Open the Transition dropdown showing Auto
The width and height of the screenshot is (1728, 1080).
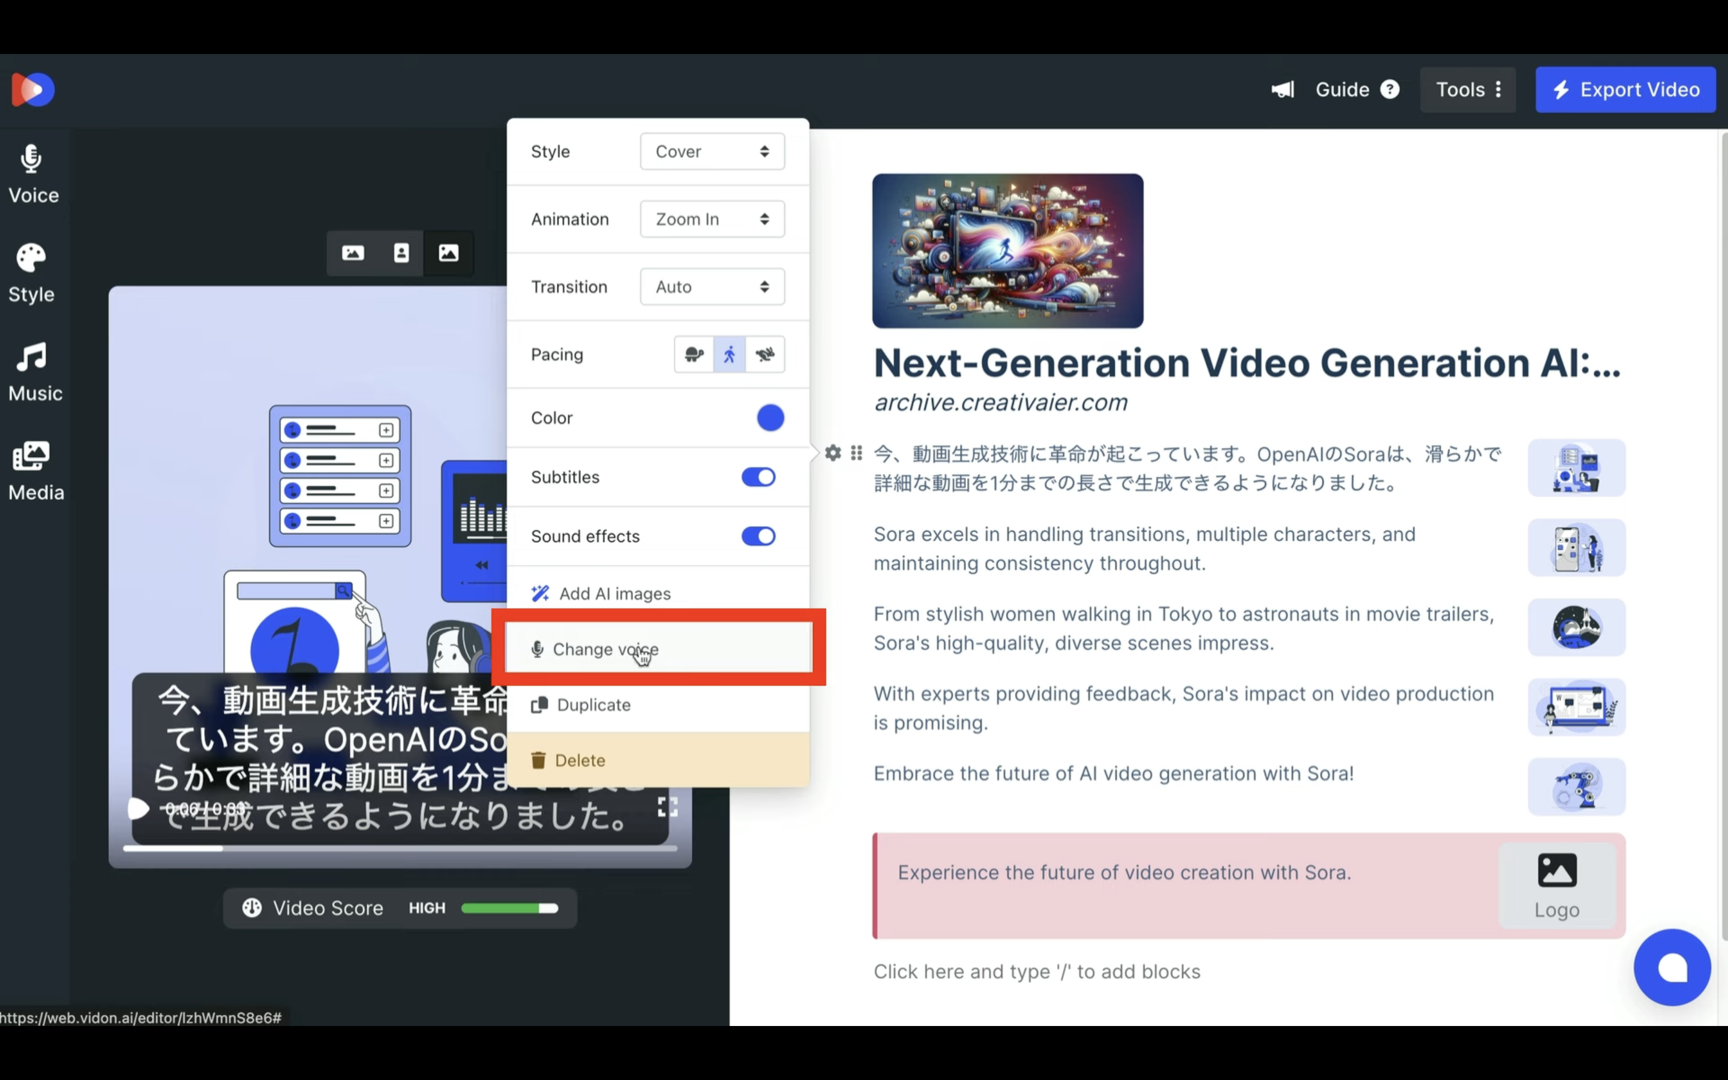712,287
